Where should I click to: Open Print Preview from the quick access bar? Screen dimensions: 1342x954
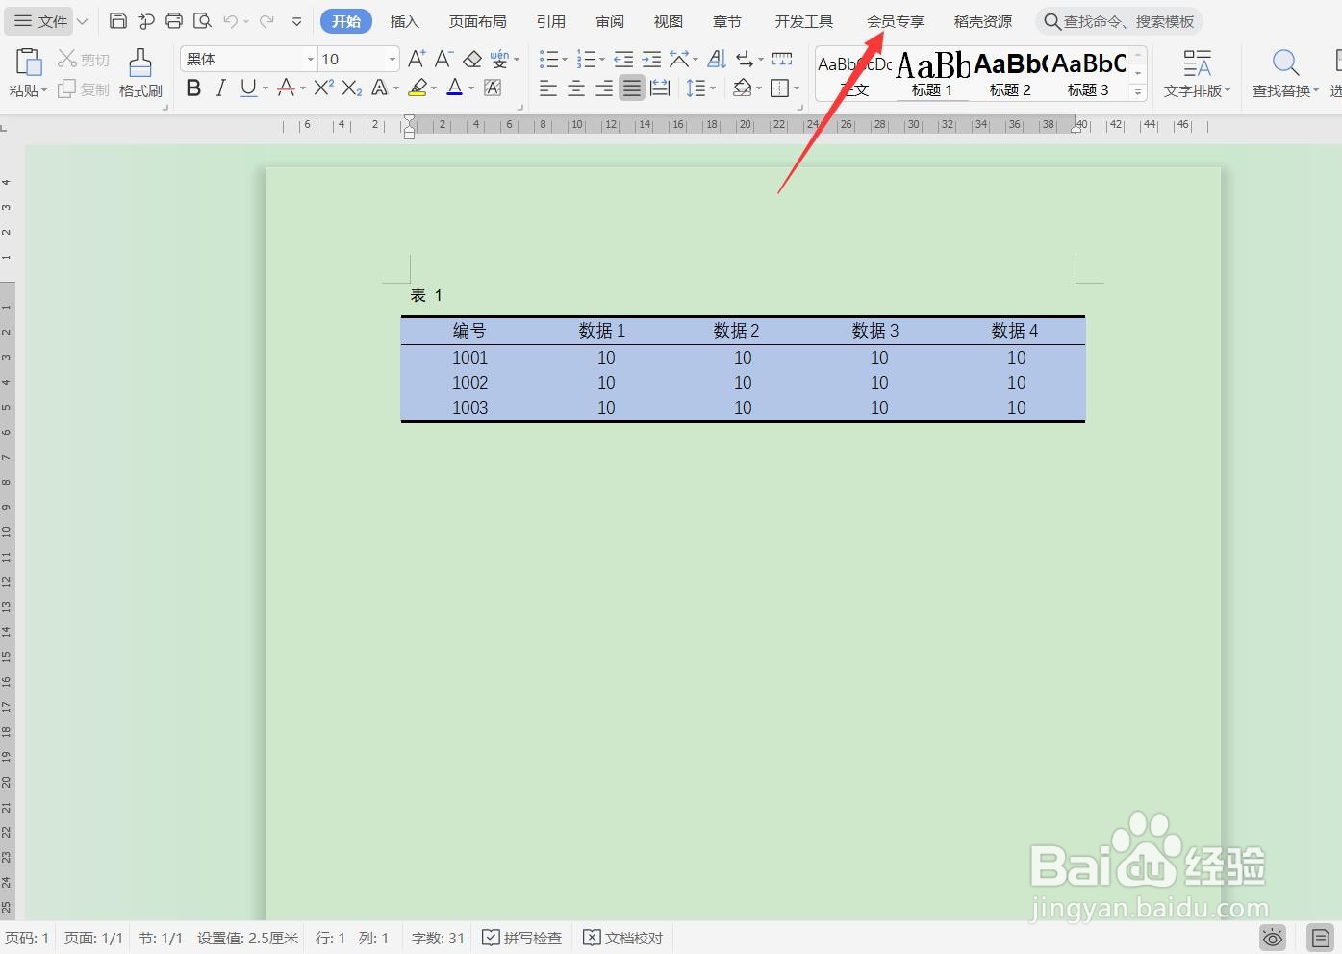tap(202, 20)
